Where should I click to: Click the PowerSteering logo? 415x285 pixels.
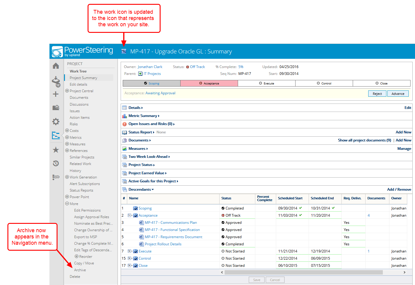click(83, 51)
